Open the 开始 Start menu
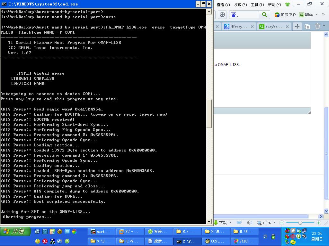The height and width of the screenshot is (246, 329). click(15, 231)
